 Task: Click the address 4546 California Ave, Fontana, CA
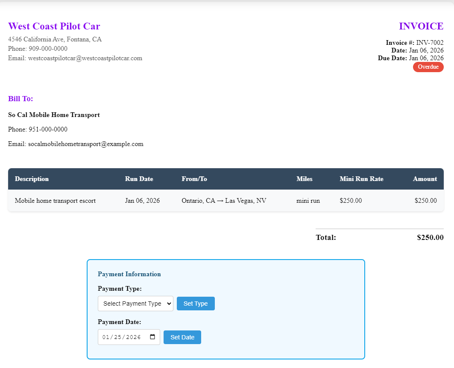55,39
